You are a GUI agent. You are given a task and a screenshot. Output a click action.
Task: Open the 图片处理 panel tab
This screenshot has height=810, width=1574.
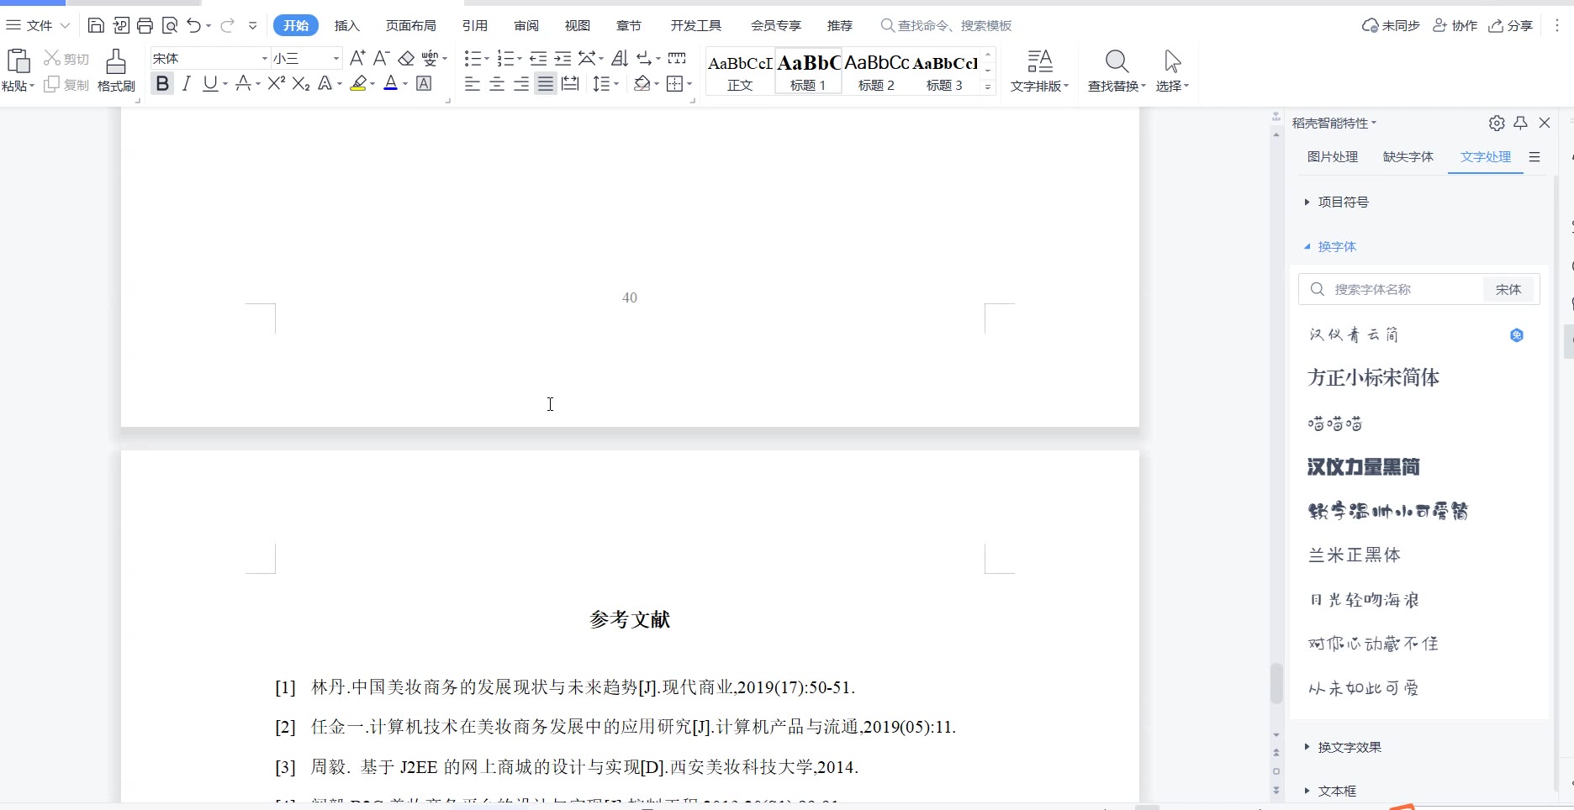pos(1333,157)
